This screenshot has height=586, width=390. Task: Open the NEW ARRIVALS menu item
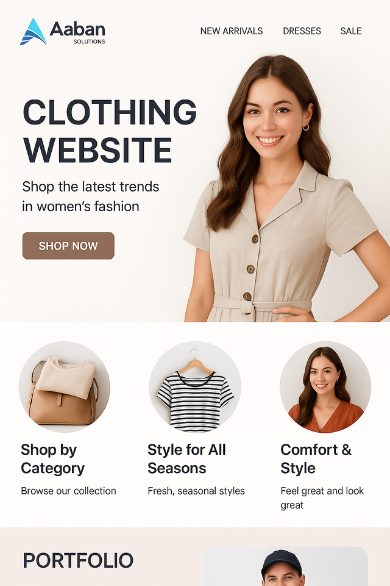[x=232, y=31]
